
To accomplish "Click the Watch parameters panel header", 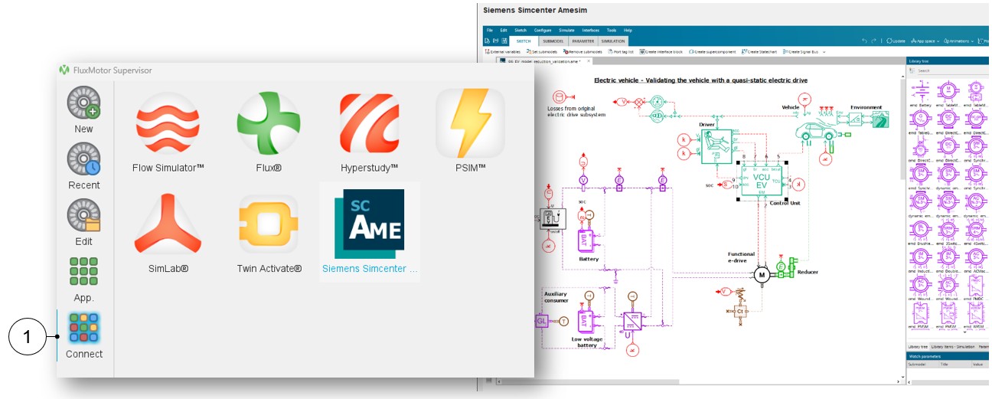I will pos(948,356).
